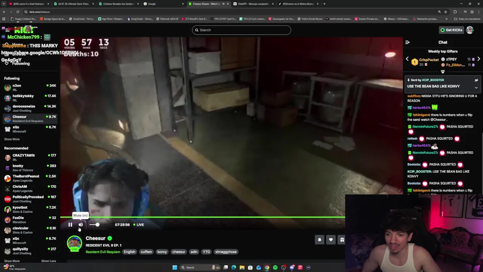Switch to Cristiano Ronaldo dos Santos tab

click(x=118, y=4)
